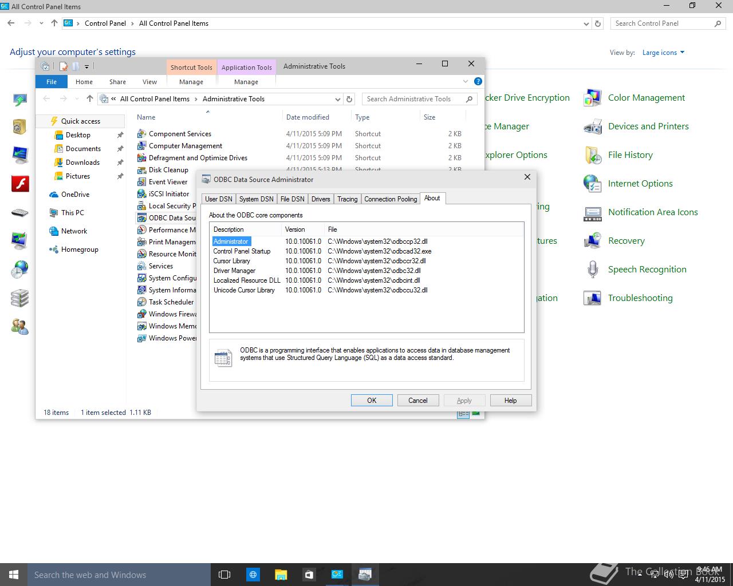Open the Quick Access Toolbar customize dropdown
Screen dimensions: 733x586
click(87, 66)
